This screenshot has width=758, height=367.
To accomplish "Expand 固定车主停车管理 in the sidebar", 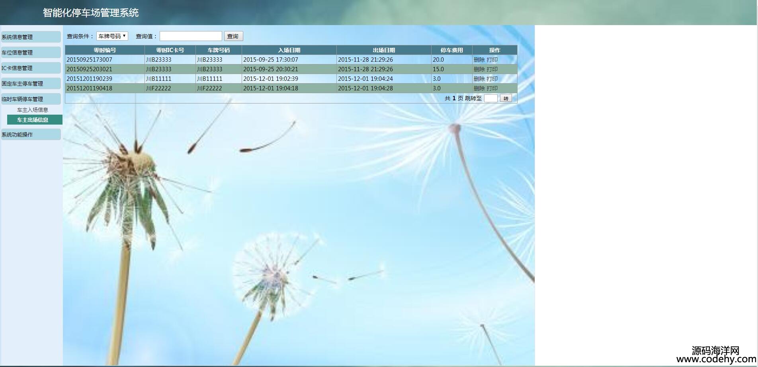I will pos(31,84).
